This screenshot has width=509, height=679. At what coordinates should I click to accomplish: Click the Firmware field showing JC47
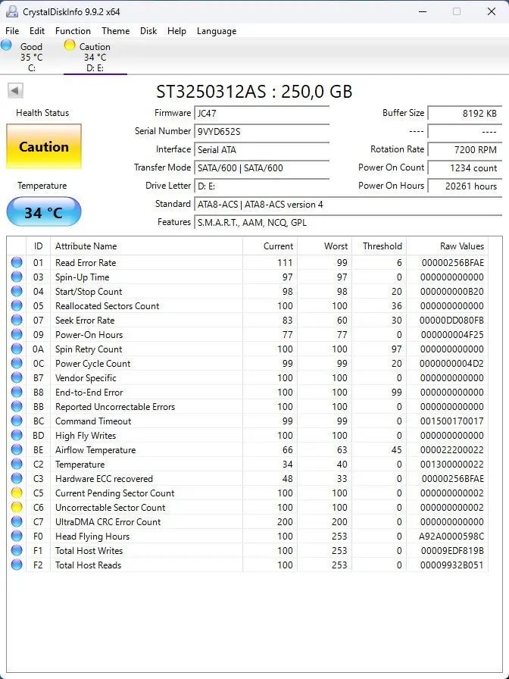261,114
